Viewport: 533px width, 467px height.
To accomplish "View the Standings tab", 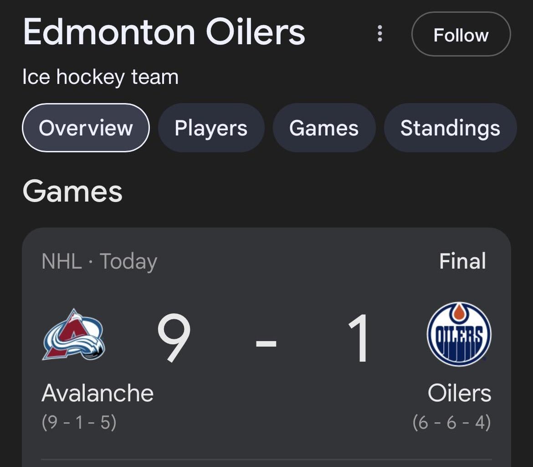I will pos(450,128).
